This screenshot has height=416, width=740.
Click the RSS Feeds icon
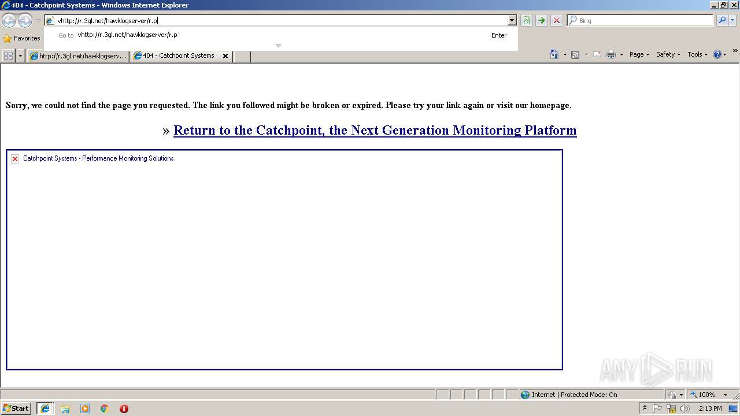[x=575, y=54]
